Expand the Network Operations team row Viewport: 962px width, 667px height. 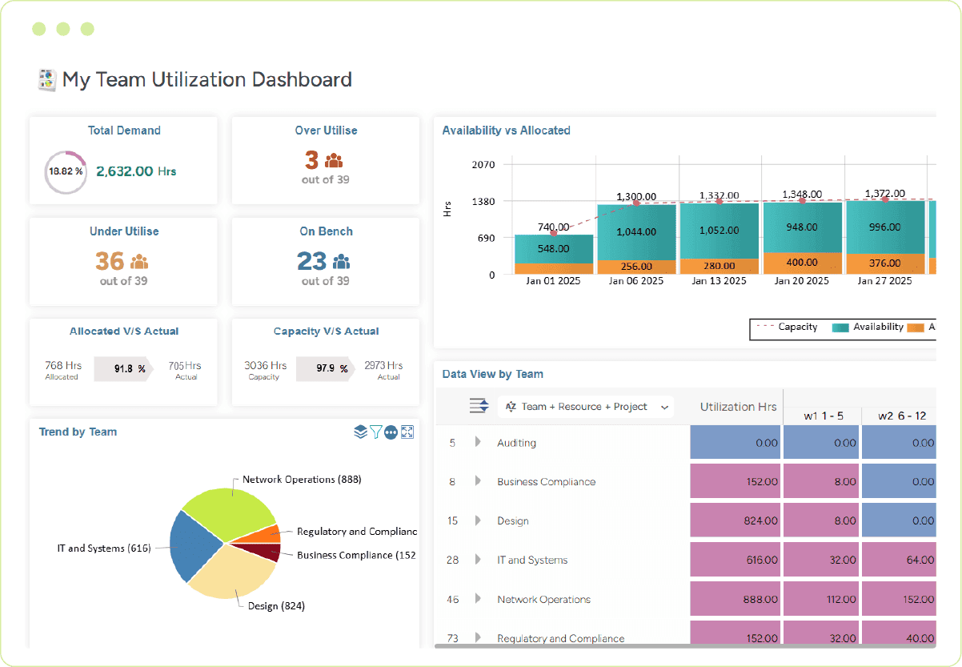tap(476, 599)
